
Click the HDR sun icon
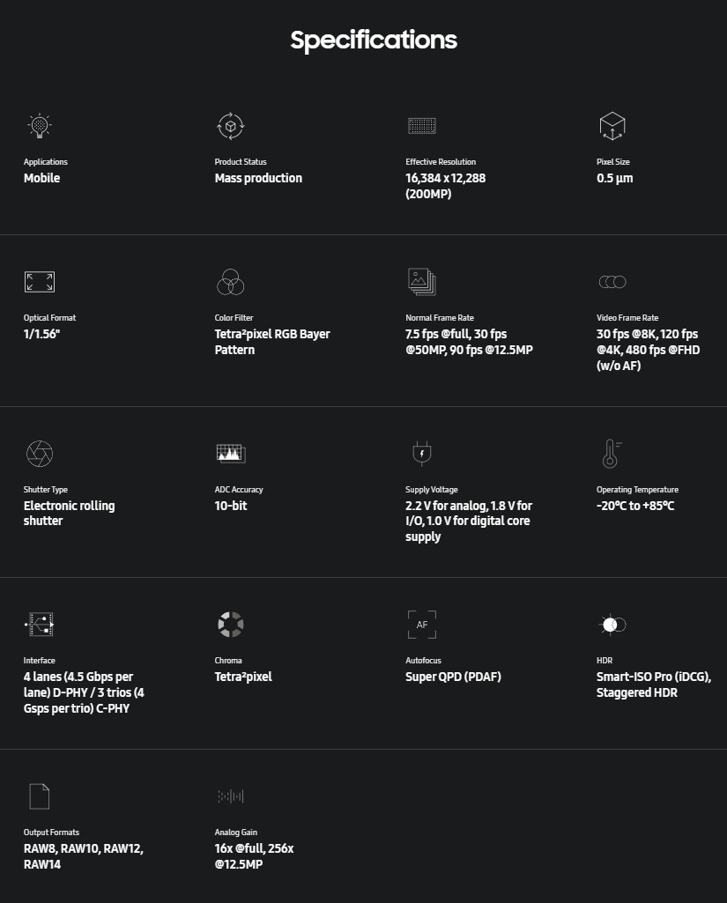click(x=612, y=625)
